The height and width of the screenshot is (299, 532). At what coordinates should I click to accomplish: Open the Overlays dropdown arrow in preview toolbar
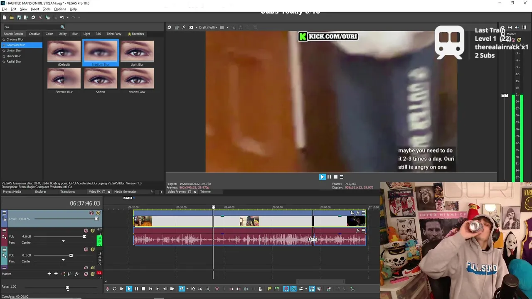pos(227,27)
